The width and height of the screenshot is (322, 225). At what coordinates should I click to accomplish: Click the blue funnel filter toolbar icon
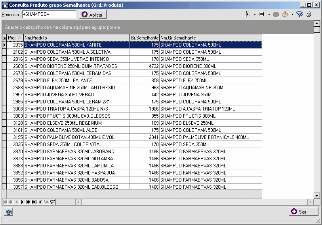click(299, 14)
